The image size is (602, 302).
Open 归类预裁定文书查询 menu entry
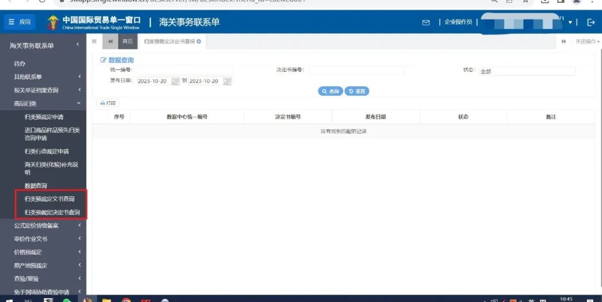pyautogui.click(x=50, y=199)
